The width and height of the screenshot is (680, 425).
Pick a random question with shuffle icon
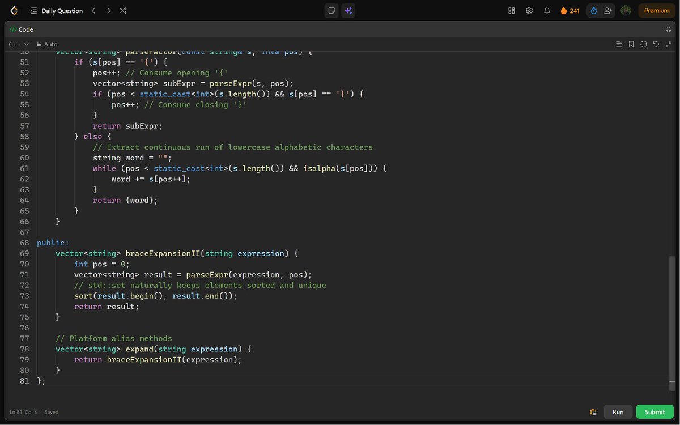tap(123, 11)
